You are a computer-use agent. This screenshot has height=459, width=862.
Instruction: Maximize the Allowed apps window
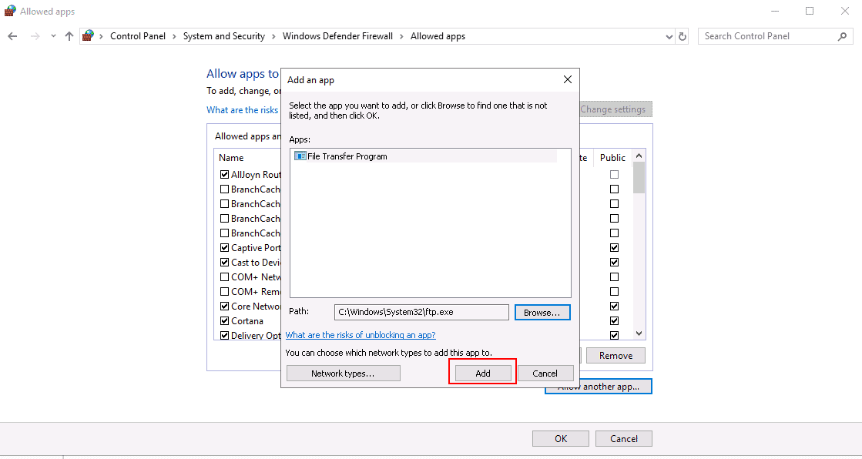tap(810, 11)
